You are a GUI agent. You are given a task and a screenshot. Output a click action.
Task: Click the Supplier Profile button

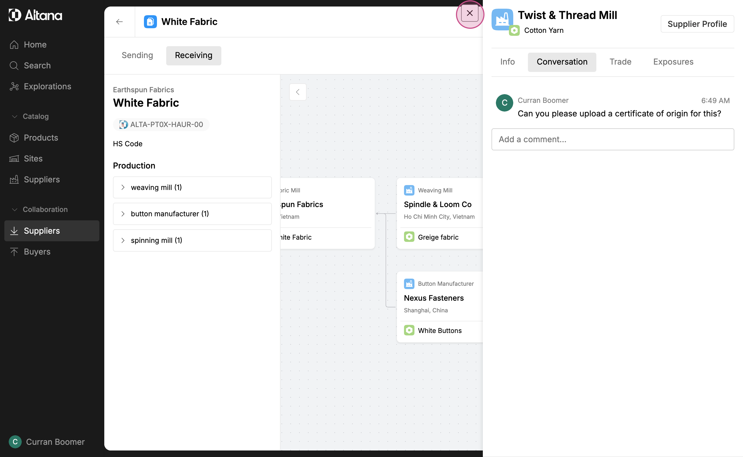(x=697, y=24)
